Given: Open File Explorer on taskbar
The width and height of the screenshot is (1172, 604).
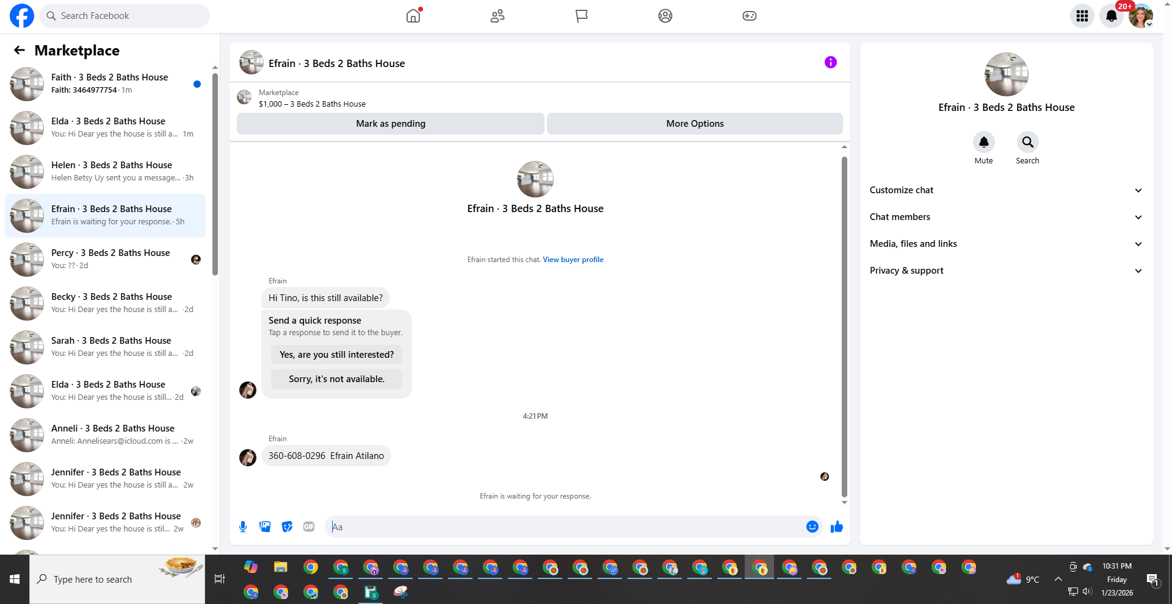Looking at the screenshot, I should click(280, 567).
